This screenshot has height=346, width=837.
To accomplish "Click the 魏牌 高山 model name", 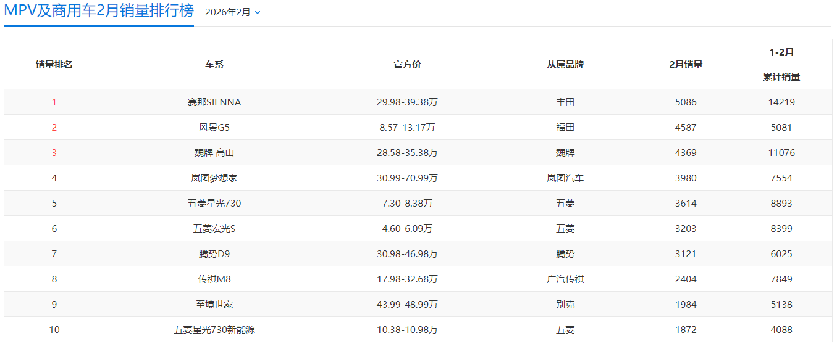I will pyautogui.click(x=214, y=153).
